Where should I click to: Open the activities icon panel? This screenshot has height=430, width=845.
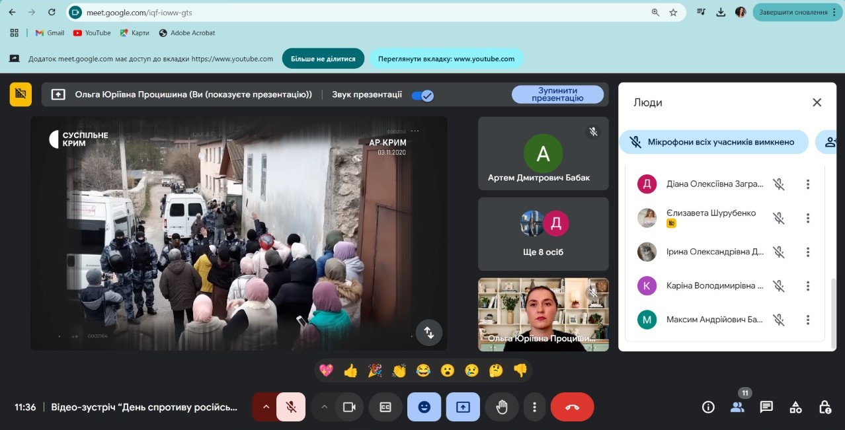point(795,407)
